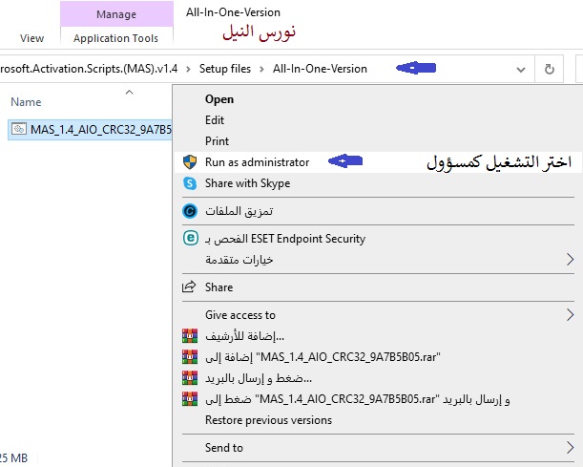Select the MAS_1.4_AIO batch file
Image resolution: width=583 pixels, height=467 pixels.
tap(91, 129)
